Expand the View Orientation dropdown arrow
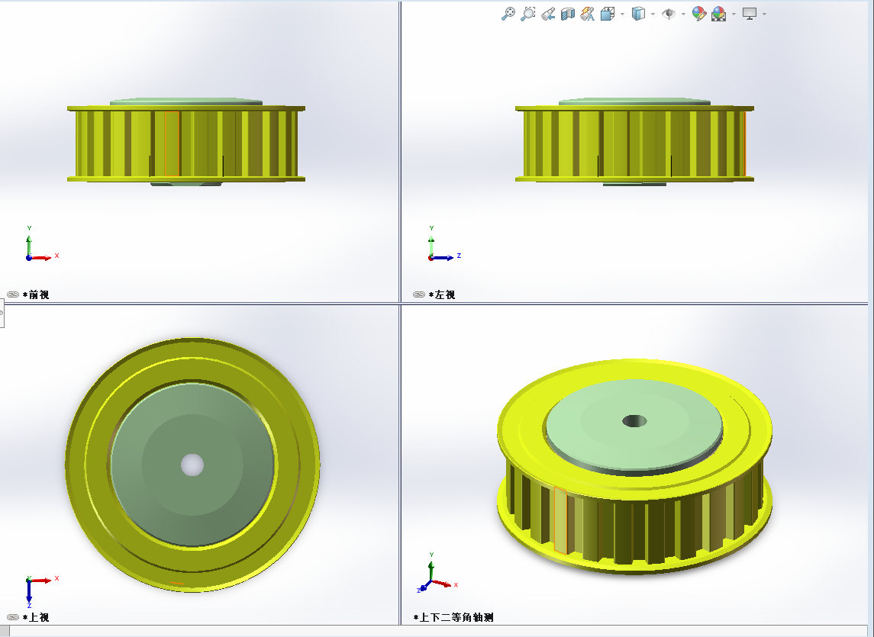The image size is (874, 637). click(622, 14)
